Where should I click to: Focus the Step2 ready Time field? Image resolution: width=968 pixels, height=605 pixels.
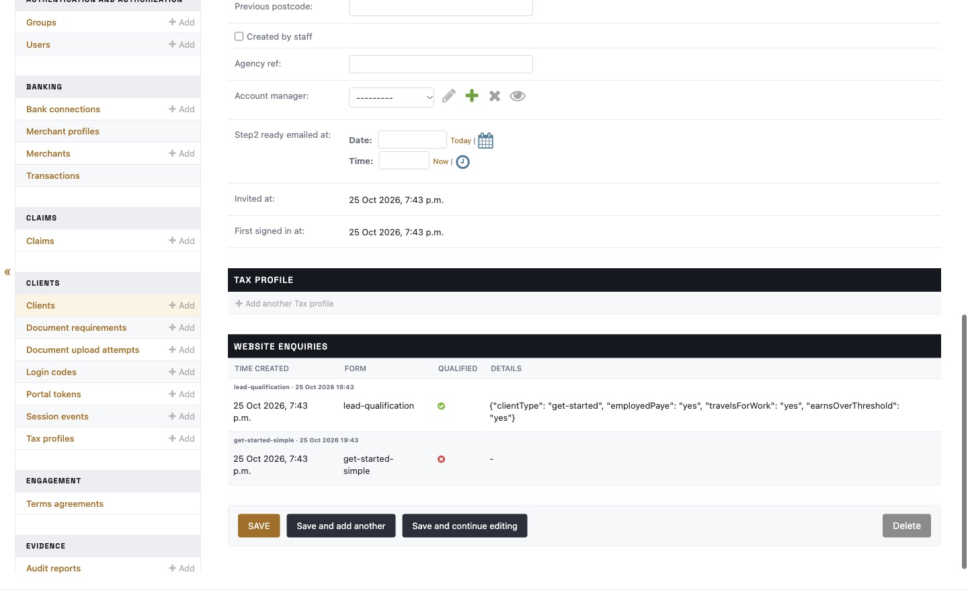(x=404, y=161)
